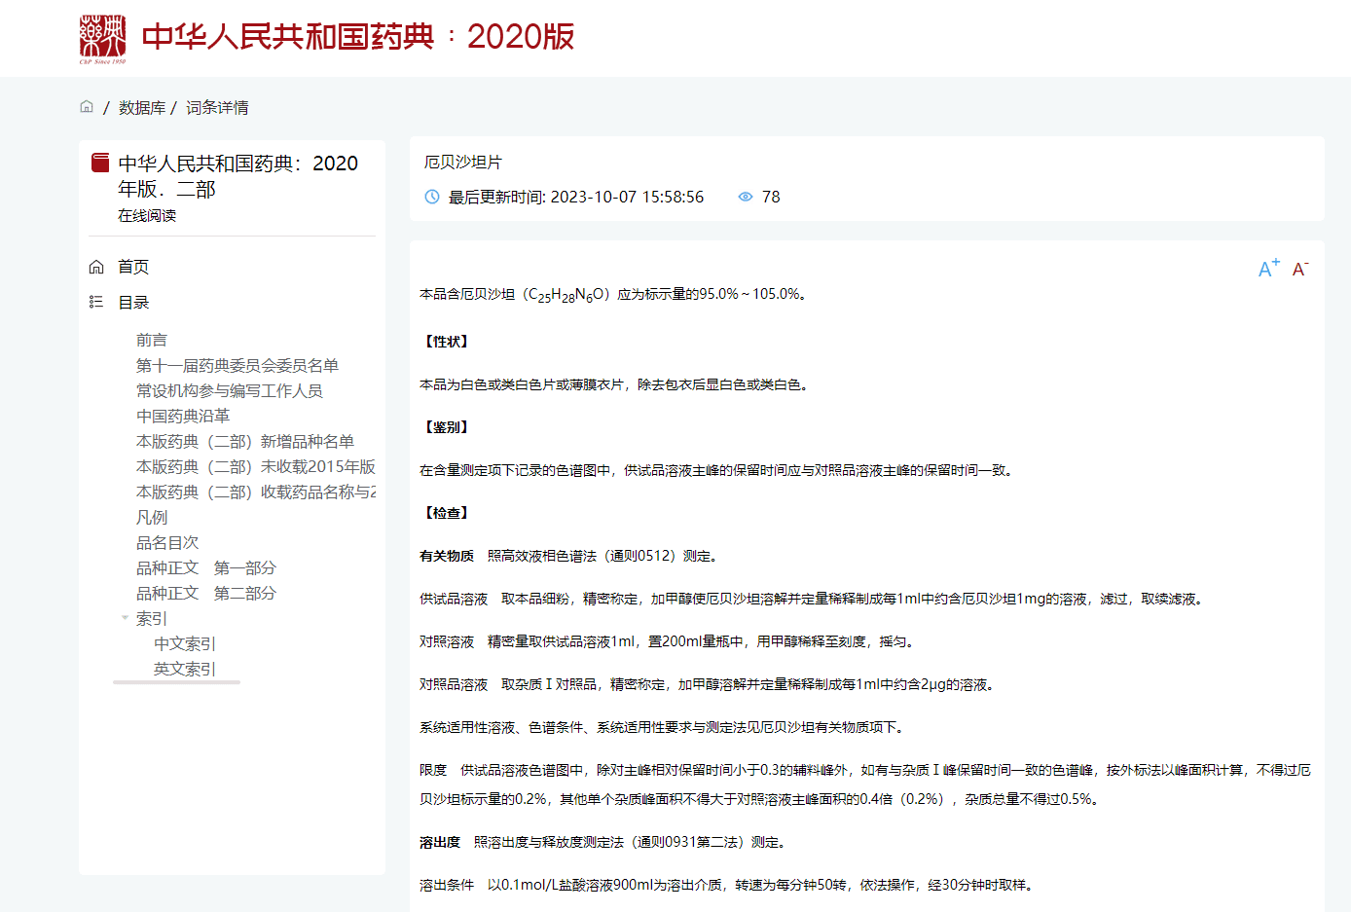This screenshot has width=1351, height=912.
Task: Collapse the 索引 tree node arrow
Action: (125, 618)
